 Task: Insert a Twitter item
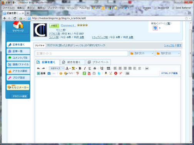click(99, 73)
